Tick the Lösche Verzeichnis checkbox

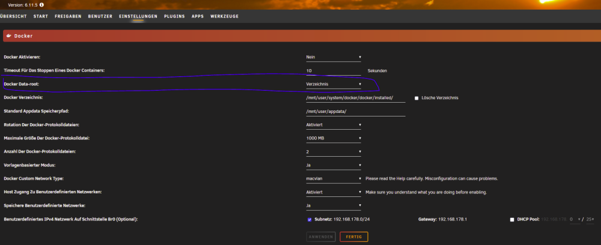point(416,98)
